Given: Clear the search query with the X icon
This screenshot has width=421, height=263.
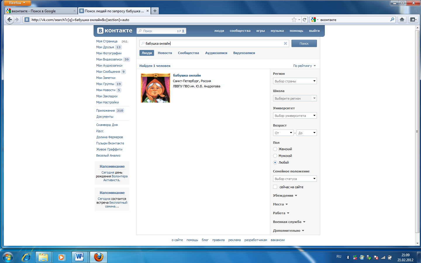Looking at the screenshot, I should tap(285, 44).
